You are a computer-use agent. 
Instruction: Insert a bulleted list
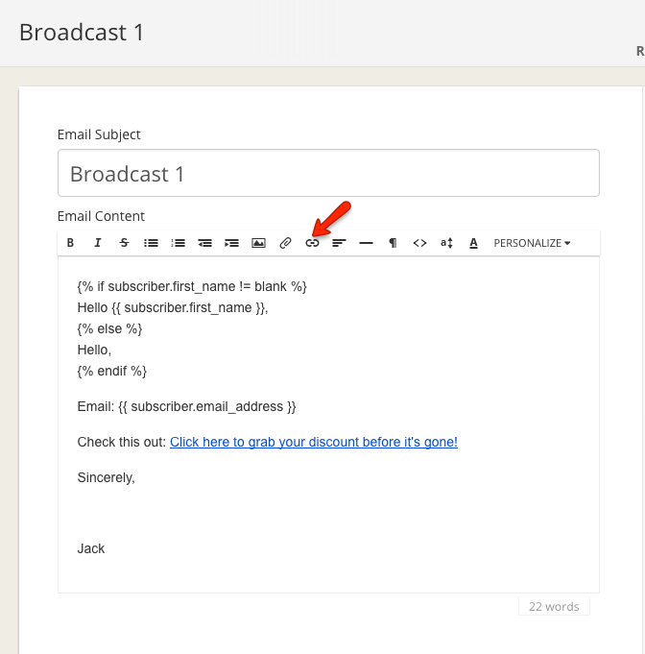click(151, 243)
